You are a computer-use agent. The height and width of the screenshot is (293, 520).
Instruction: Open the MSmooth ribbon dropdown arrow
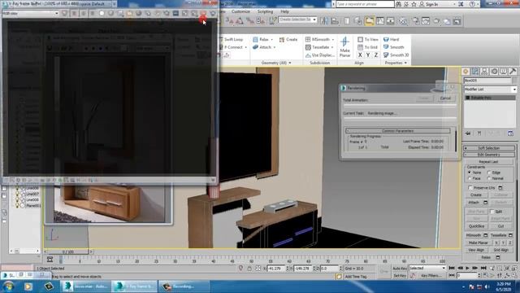(x=332, y=40)
